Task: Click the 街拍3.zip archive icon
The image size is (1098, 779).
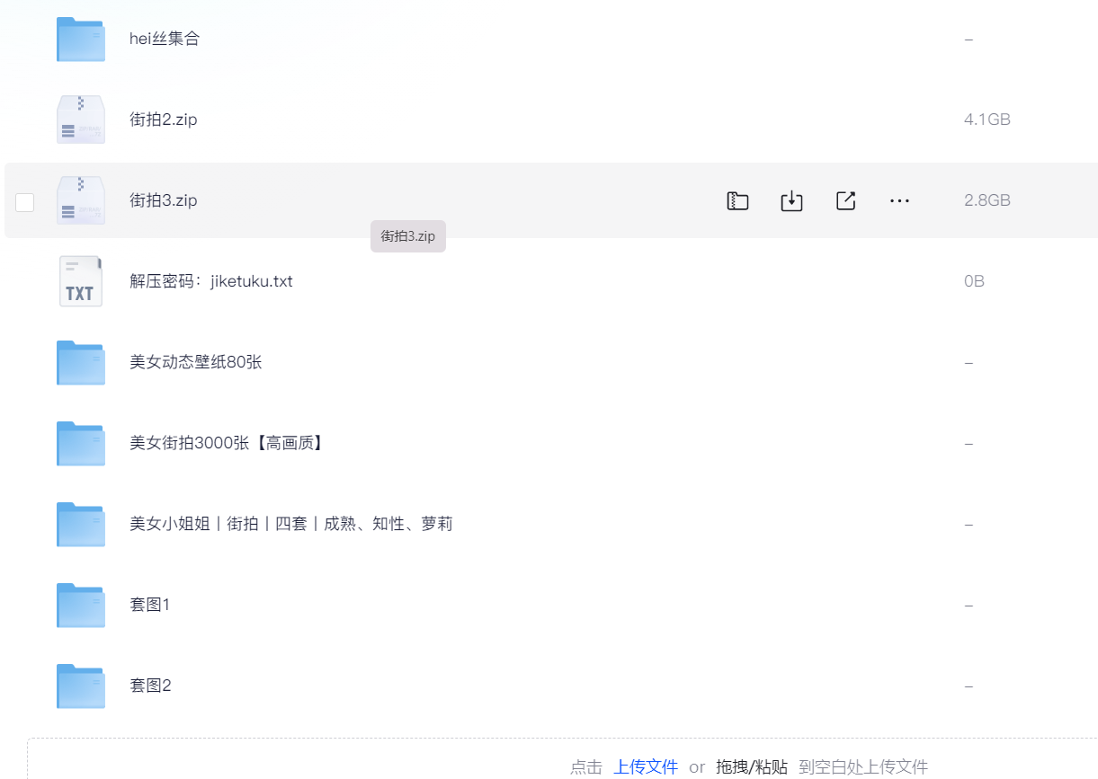Action: pos(81,200)
